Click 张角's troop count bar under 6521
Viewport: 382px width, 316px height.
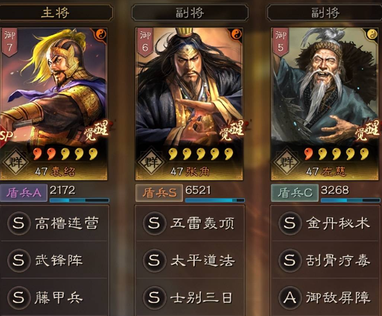(214, 200)
